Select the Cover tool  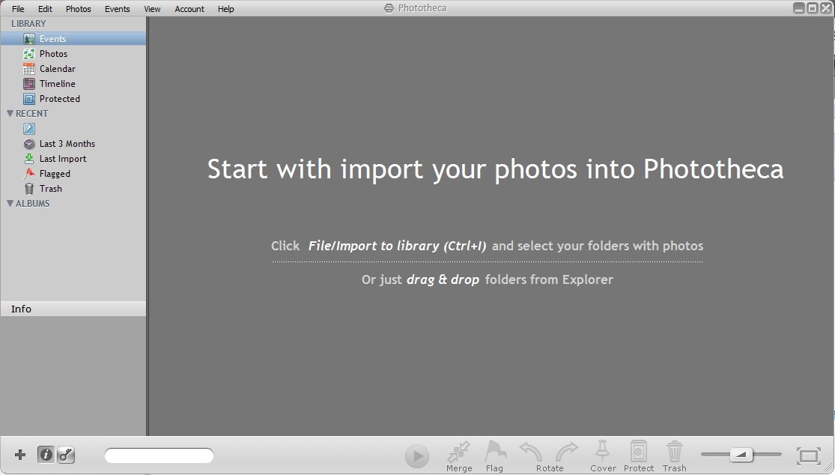(x=603, y=455)
